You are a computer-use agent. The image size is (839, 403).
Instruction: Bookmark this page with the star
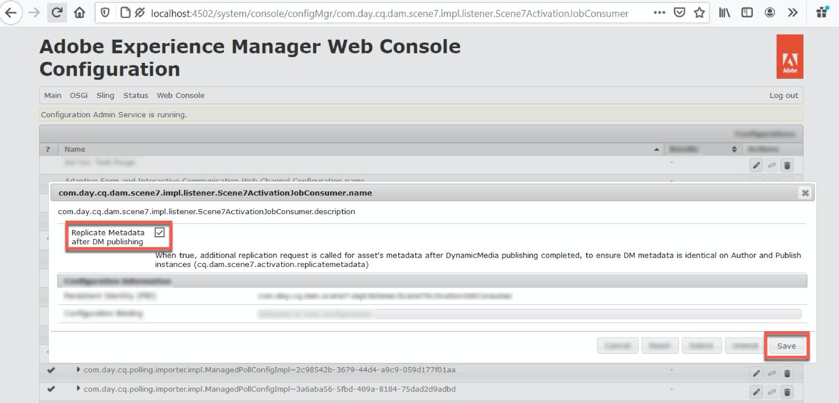pos(699,13)
